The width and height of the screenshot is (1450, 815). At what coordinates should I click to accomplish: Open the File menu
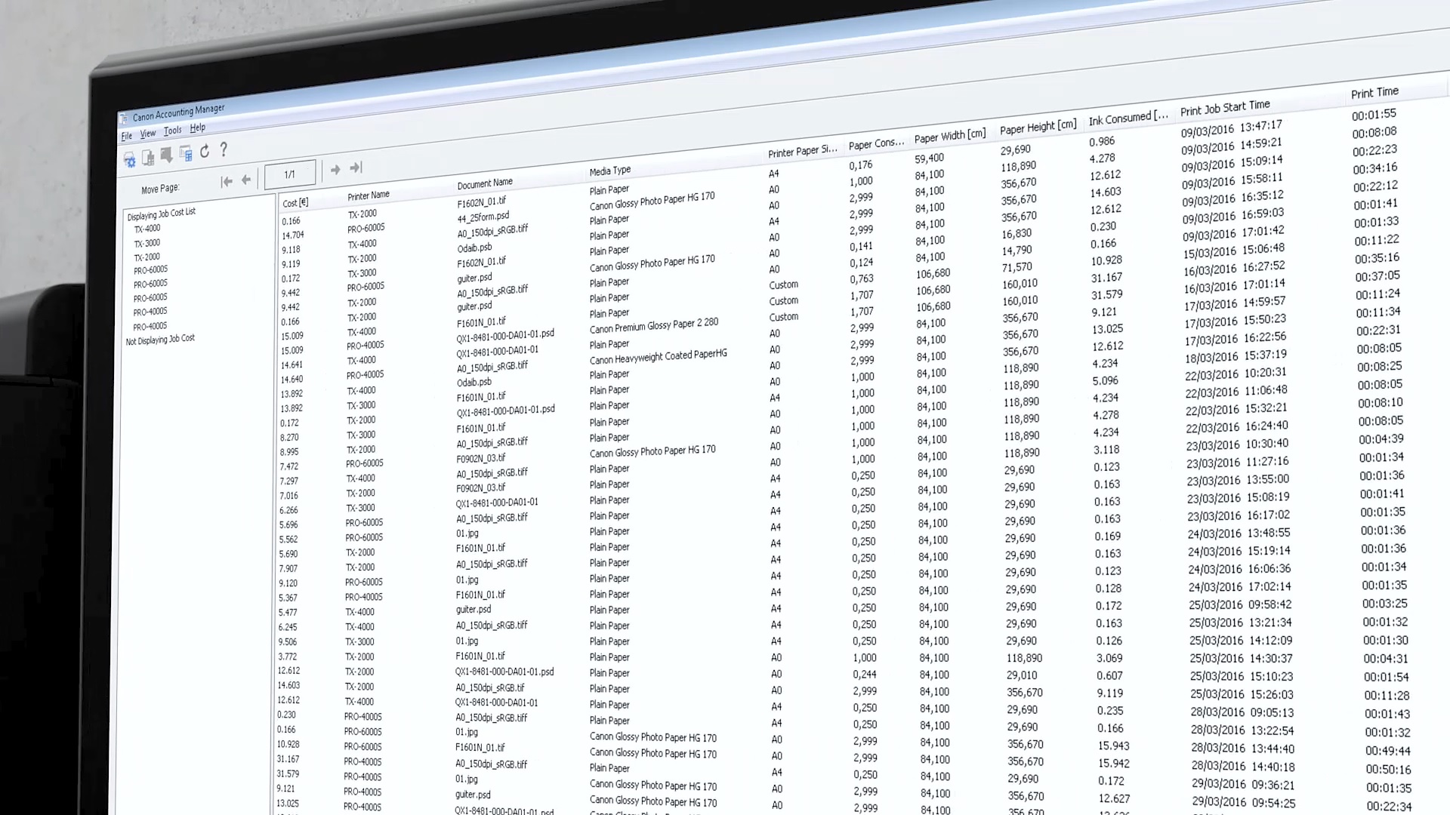pos(127,137)
